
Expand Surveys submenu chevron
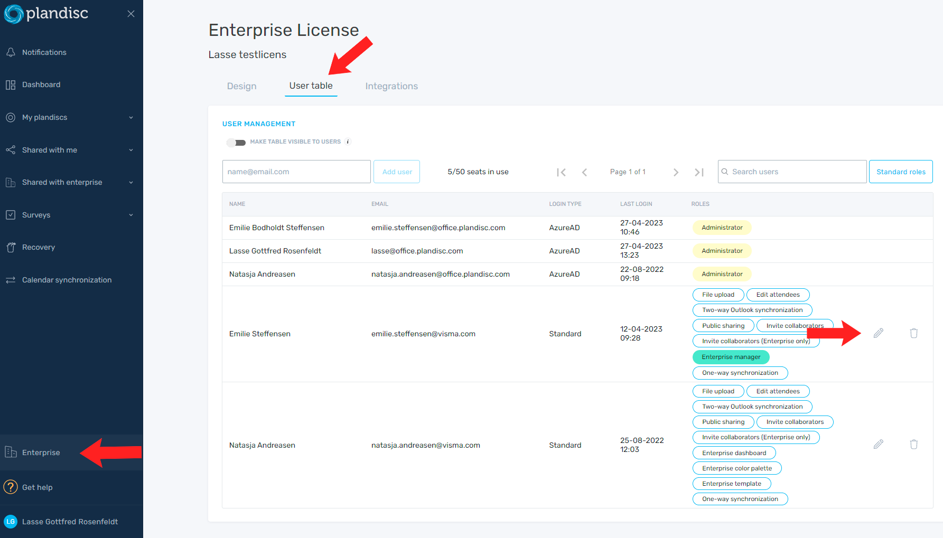tap(131, 215)
